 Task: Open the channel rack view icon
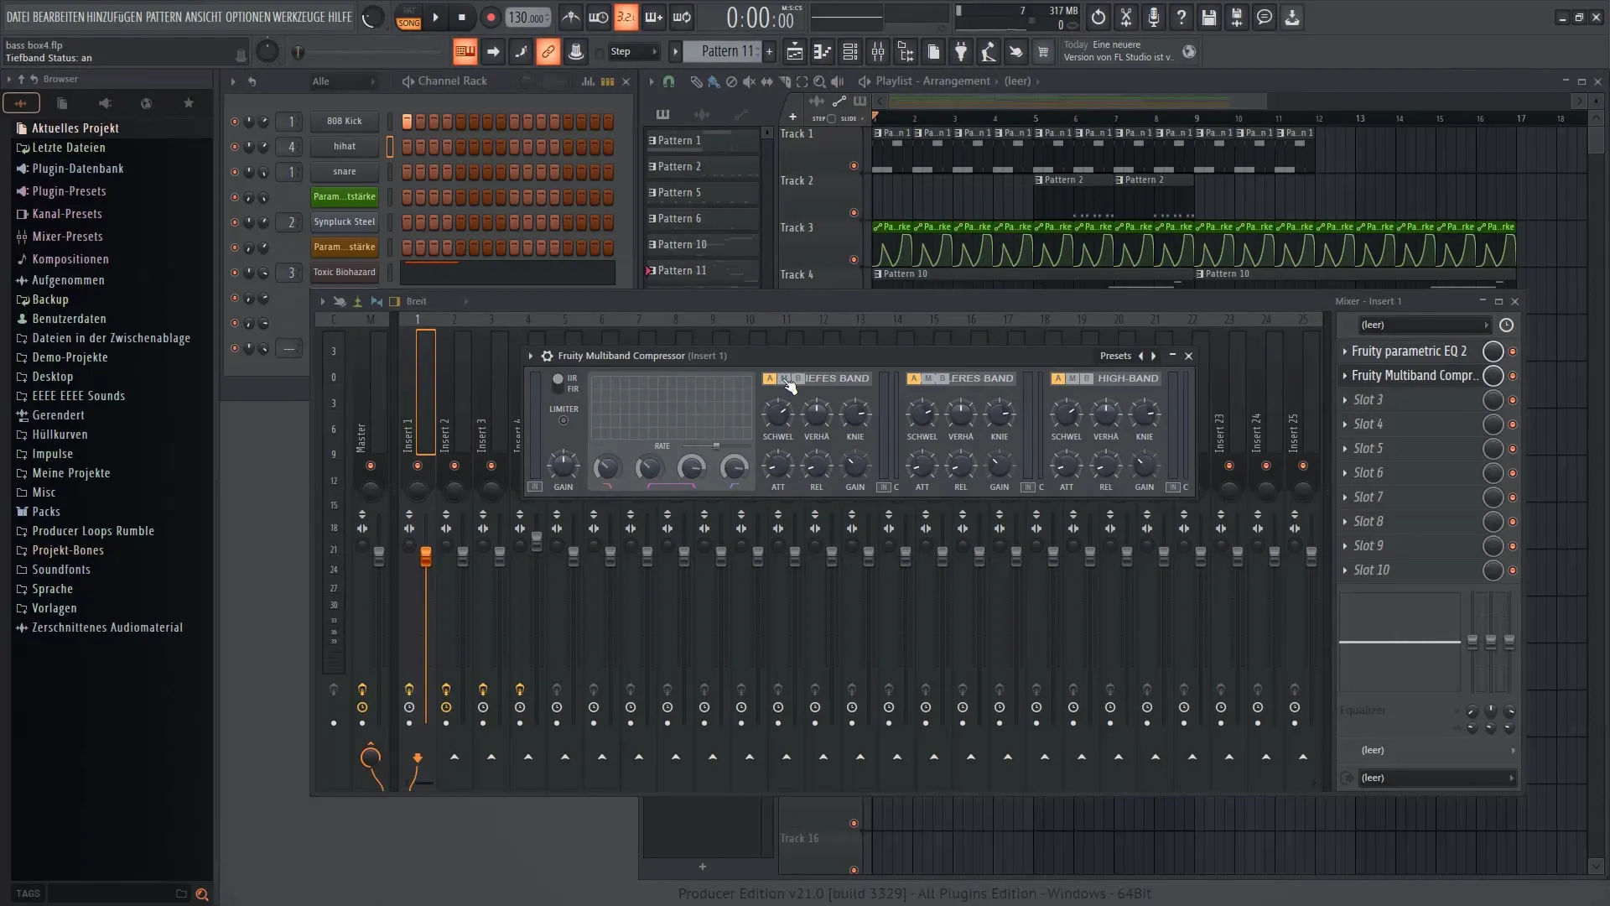(x=850, y=52)
